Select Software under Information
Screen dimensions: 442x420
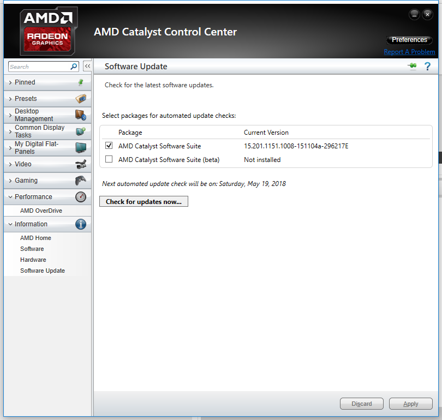pos(32,249)
